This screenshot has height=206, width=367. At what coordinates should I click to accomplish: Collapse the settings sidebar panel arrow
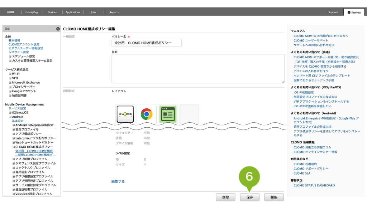coord(58,29)
